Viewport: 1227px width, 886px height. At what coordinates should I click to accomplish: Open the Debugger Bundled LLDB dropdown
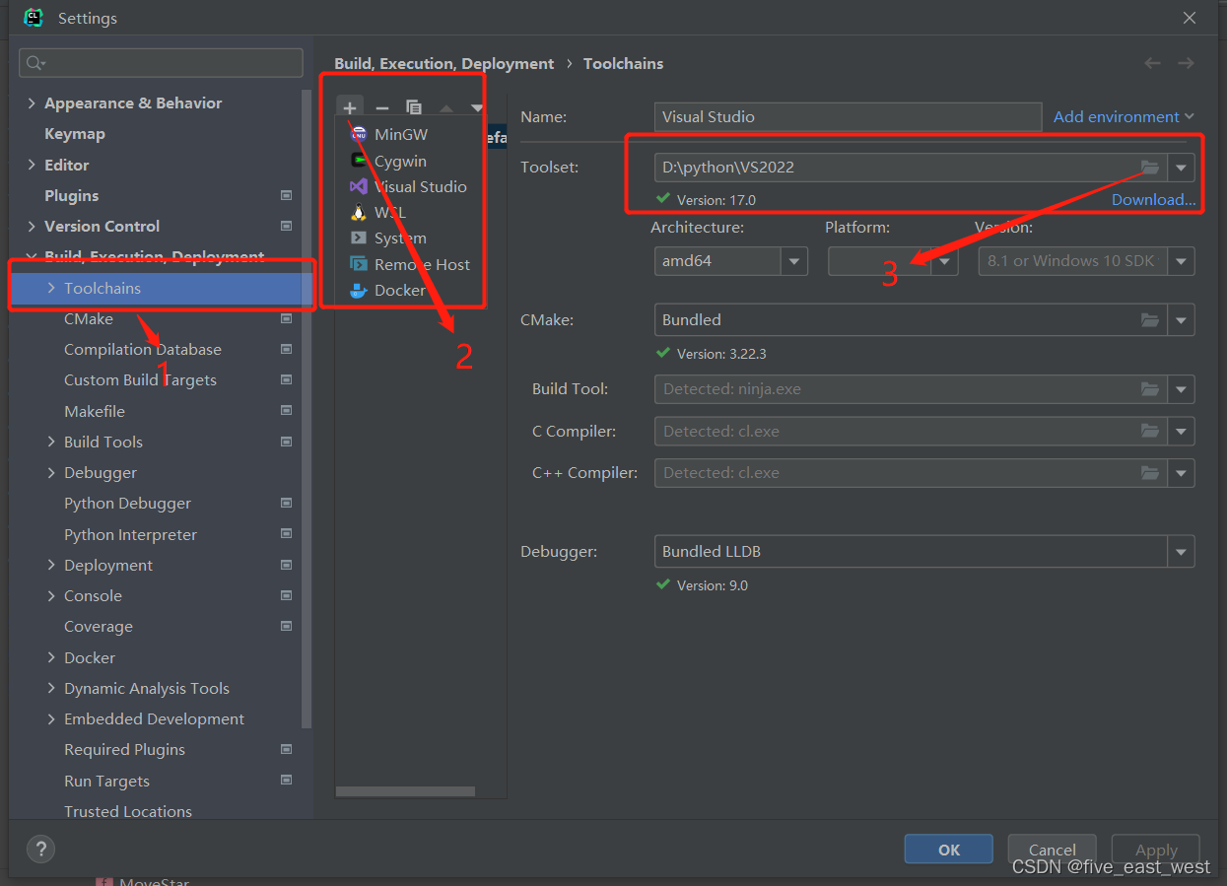924,551
